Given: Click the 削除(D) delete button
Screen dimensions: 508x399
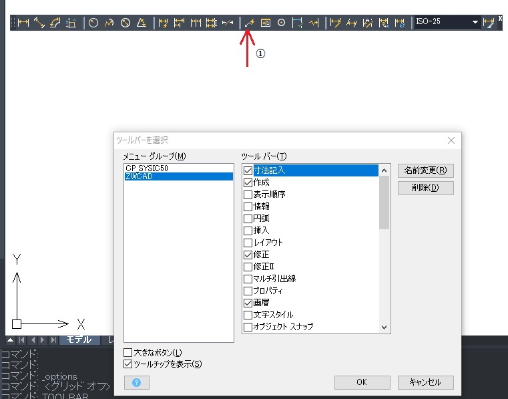Looking at the screenshot, I should pos(425,188).
